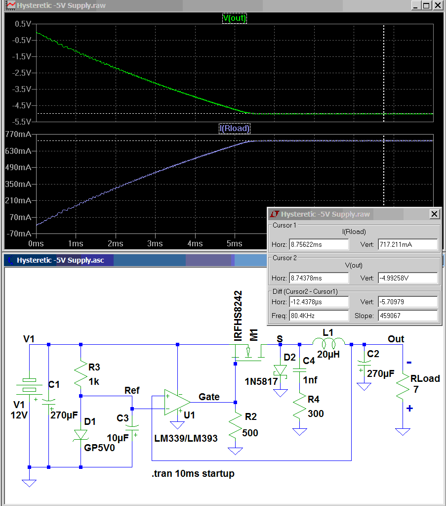The image size is (446, 506).
Task: Click the cursor dialog LTspice title icon
Action: point(275,214)
